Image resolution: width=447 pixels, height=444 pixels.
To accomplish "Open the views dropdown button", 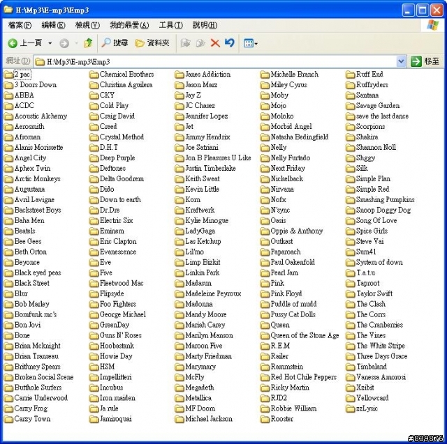I will point(251,43).
